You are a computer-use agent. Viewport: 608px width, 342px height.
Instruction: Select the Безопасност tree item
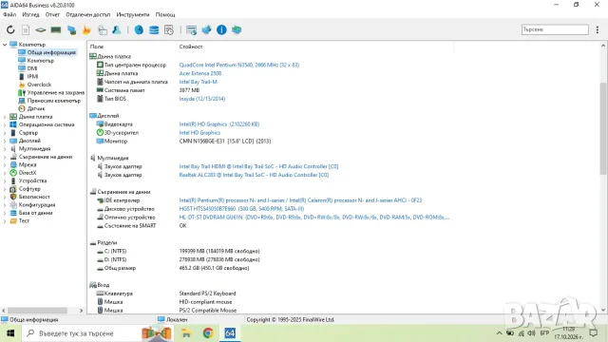point(34,197)
